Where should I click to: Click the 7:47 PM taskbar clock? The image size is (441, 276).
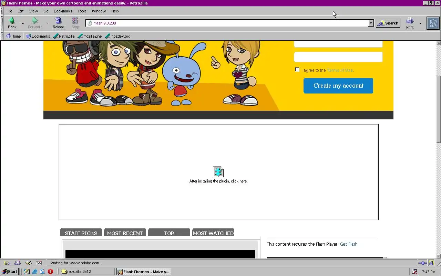coord(429,272)
